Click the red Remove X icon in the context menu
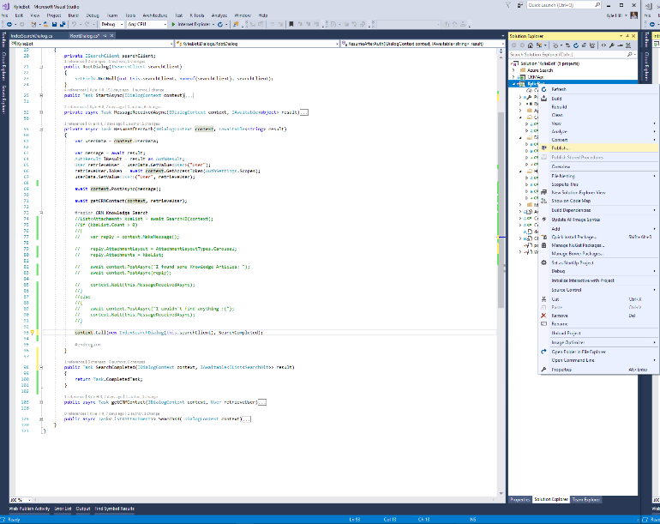Screen dimensions: 660x524 pyautogui.click(x=543, y=315)
